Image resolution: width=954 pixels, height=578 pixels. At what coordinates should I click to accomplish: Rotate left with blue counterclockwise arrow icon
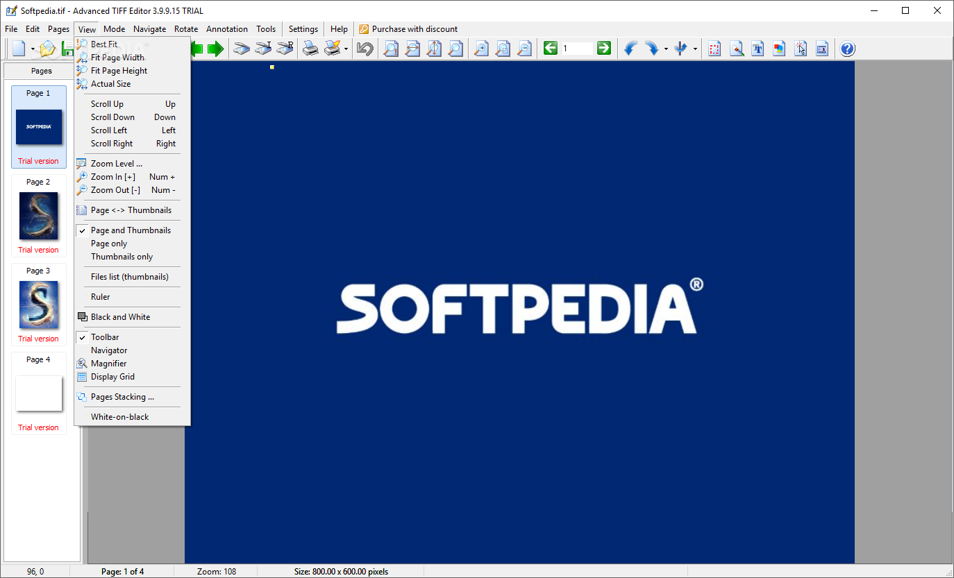[630, 49]
